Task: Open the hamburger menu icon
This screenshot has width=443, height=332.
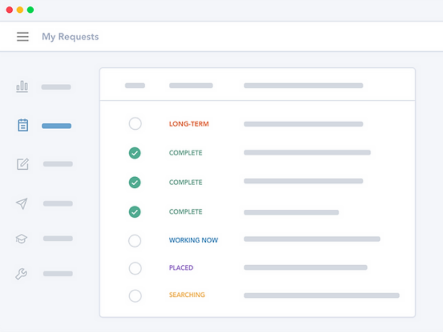Action: [x=22, y=37]
